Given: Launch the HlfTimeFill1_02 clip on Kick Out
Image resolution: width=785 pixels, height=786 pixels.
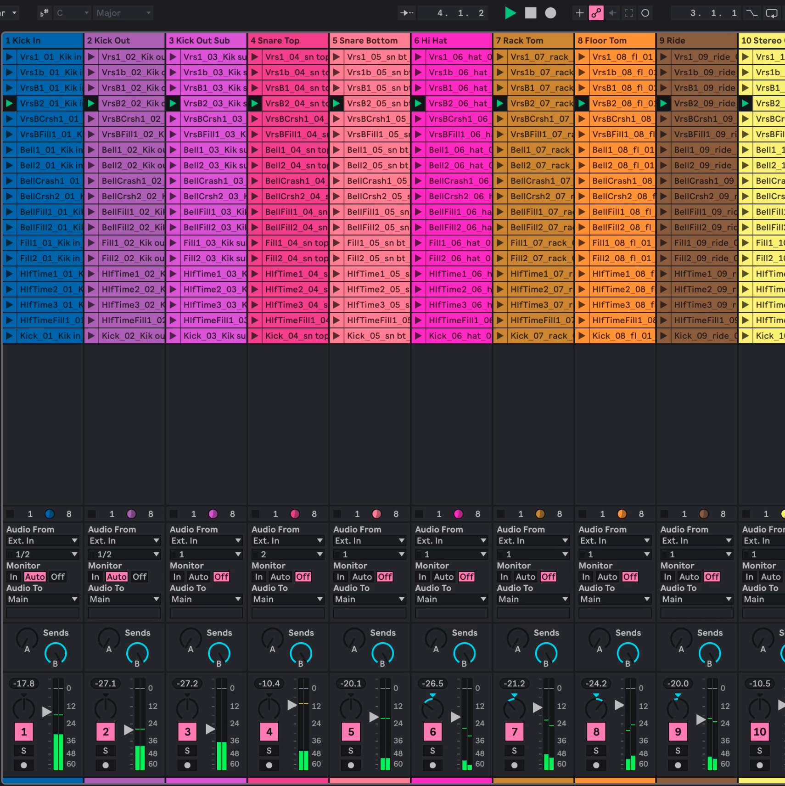Looking at the screenshot, I should (91, 320).
